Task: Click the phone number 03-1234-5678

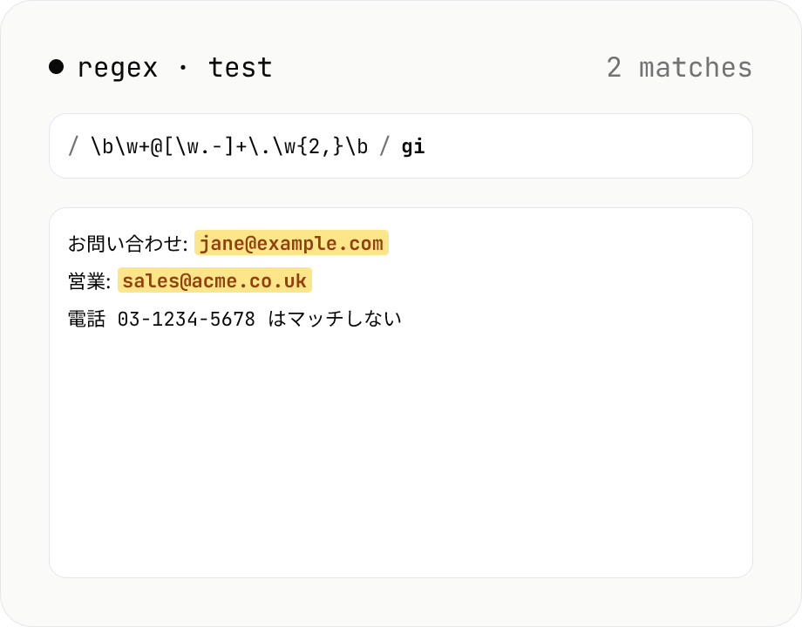Action: click(x=187, y=319)
